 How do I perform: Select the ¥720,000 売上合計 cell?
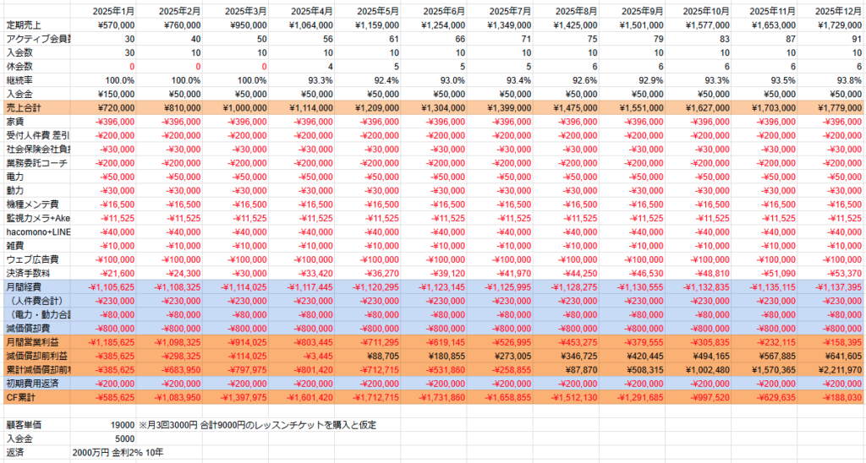click(x=102, y=107)
